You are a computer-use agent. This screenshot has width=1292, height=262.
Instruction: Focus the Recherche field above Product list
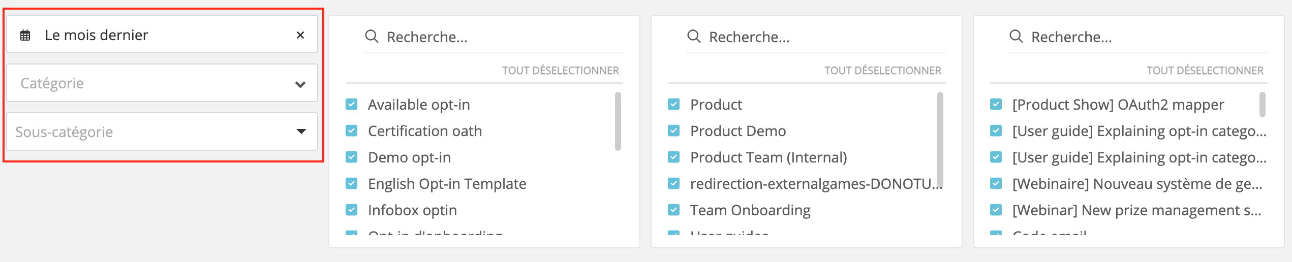[x=813, y=37]
